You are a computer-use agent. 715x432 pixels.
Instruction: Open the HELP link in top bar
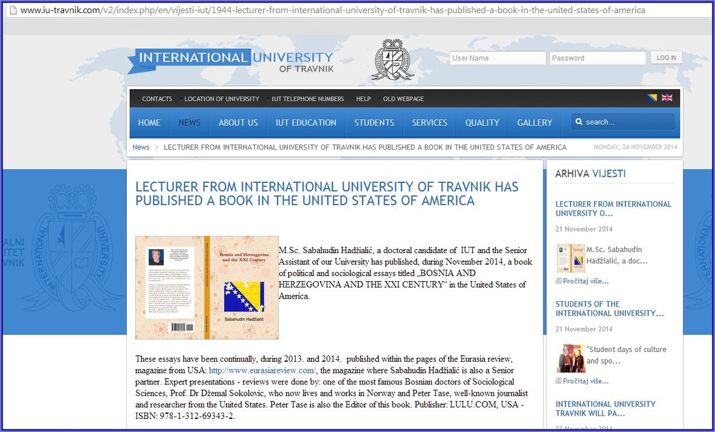point(363,98)
